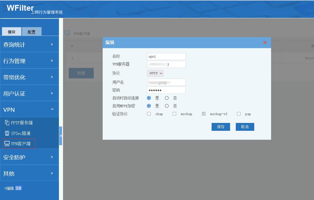Close the 编辑 dialog with red X
This screenshot has width=314, height=200.
[x=265, y=43]
